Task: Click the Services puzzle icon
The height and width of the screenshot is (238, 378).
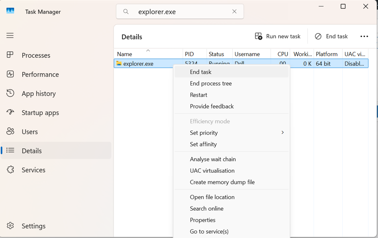Action: [10, 170]
